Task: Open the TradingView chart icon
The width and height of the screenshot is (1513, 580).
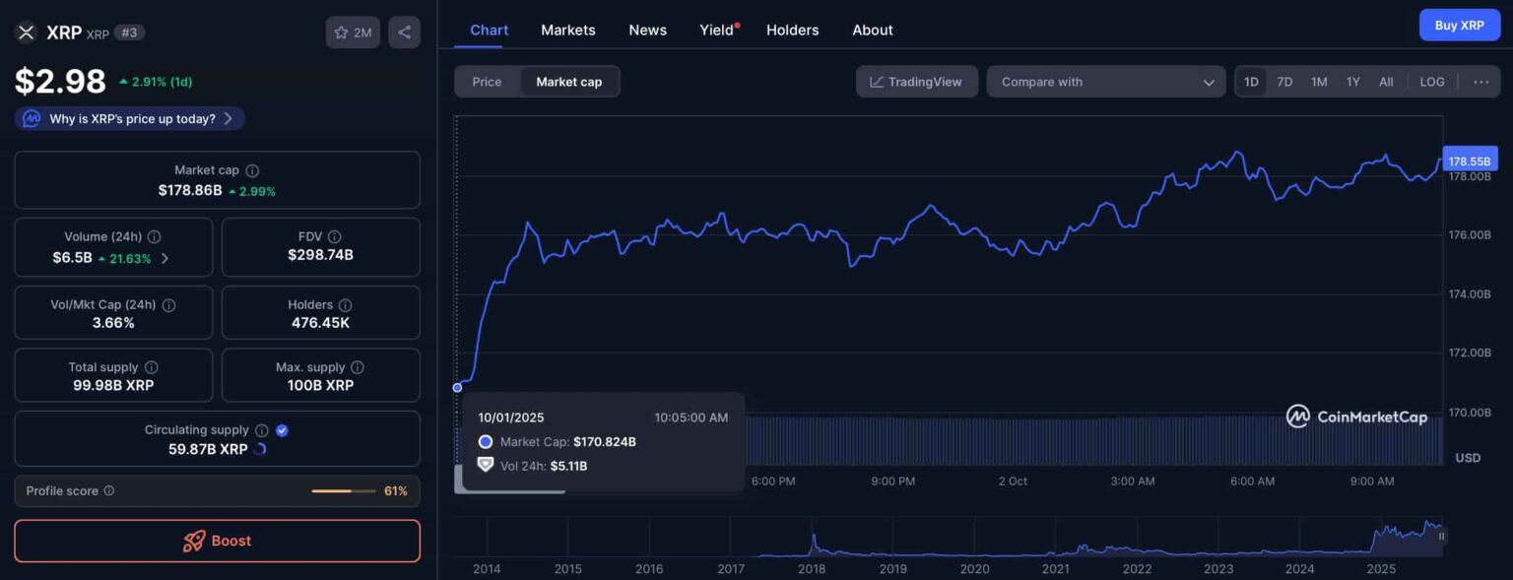Action: (x=916, y=82)
